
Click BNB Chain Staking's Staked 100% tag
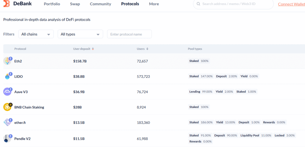click(x=199, y=107)
